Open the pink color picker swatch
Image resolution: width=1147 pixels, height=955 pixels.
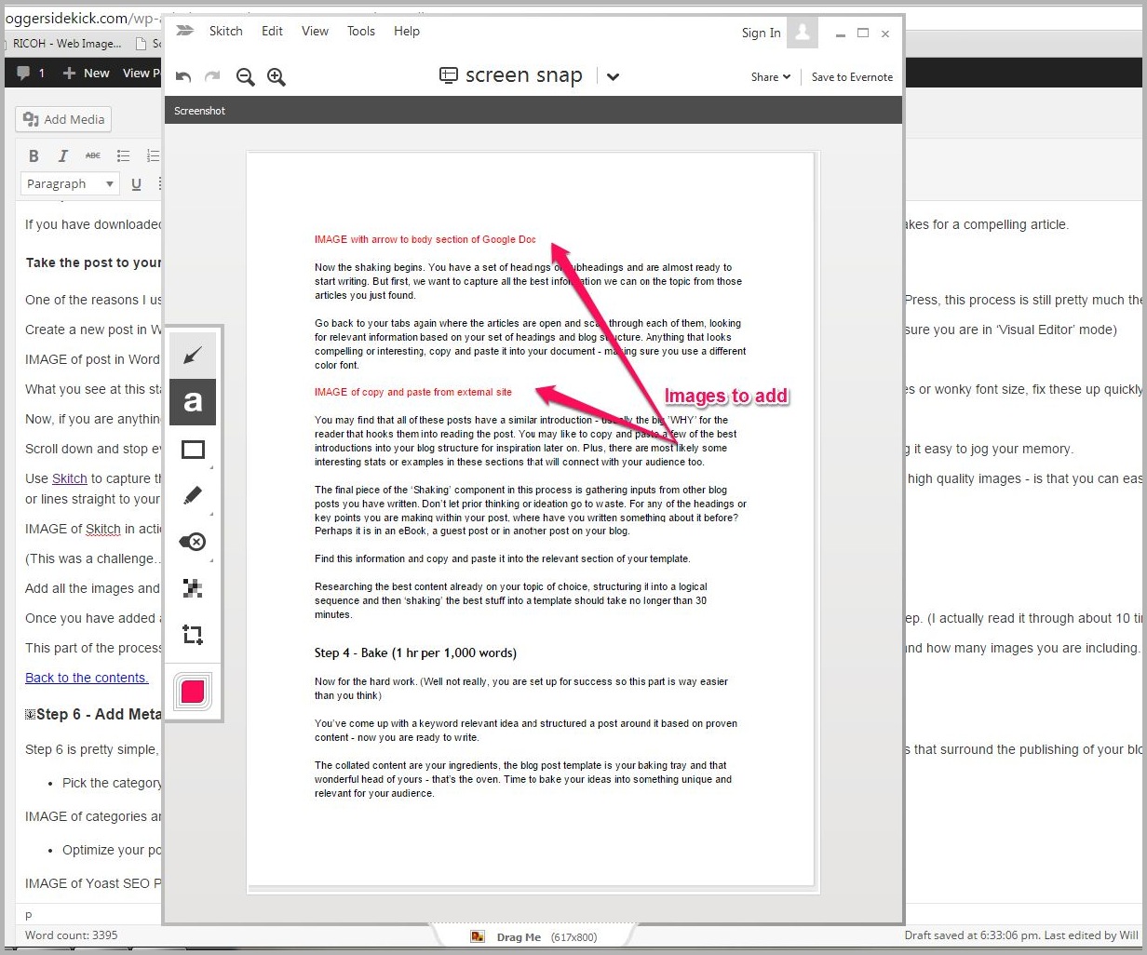click(193, 692)
